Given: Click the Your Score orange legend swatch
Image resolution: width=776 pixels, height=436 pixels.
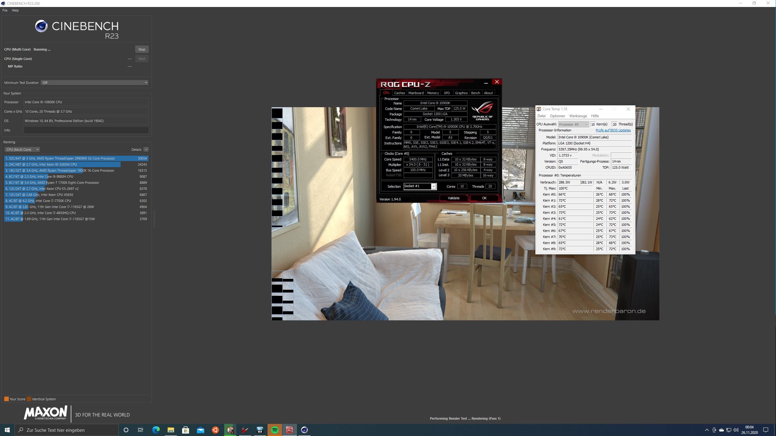Looking at the screenshot, I should click(x=6, y=399).
